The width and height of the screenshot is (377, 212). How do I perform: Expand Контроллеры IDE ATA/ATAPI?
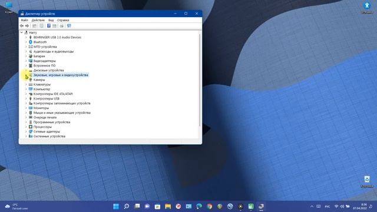[x=26, y=94]
